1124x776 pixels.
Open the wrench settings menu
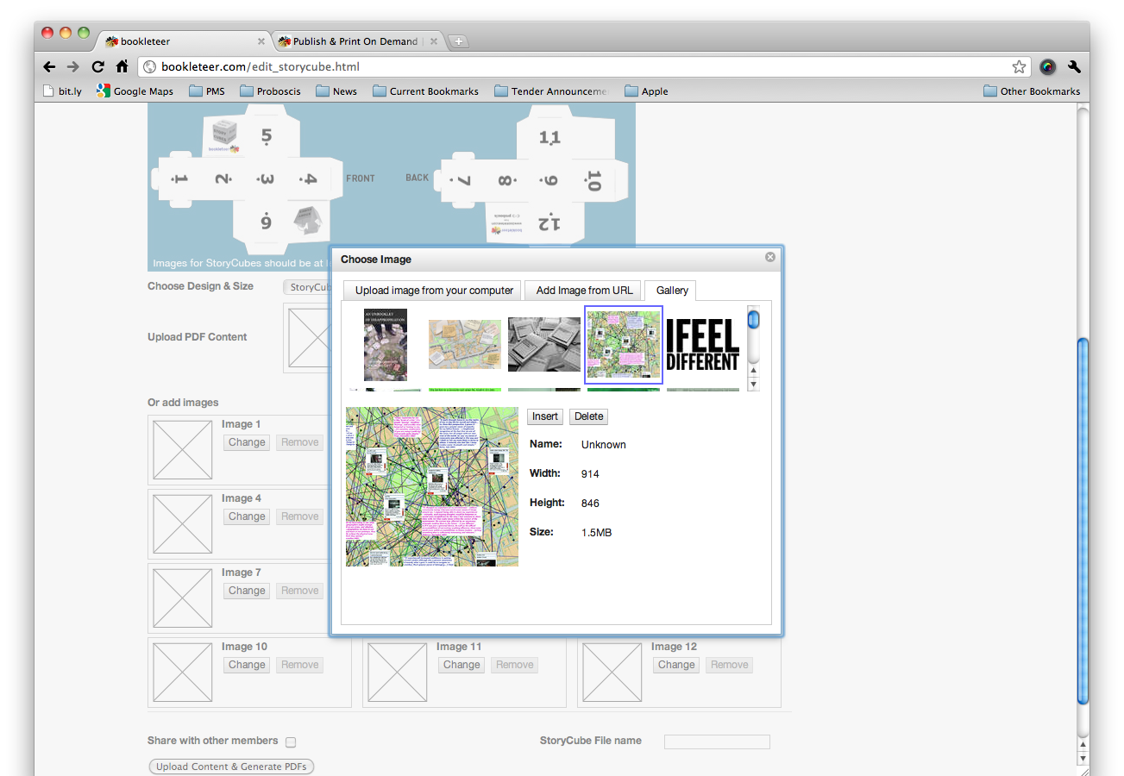pyautogui.click(x=1074, y=66)
